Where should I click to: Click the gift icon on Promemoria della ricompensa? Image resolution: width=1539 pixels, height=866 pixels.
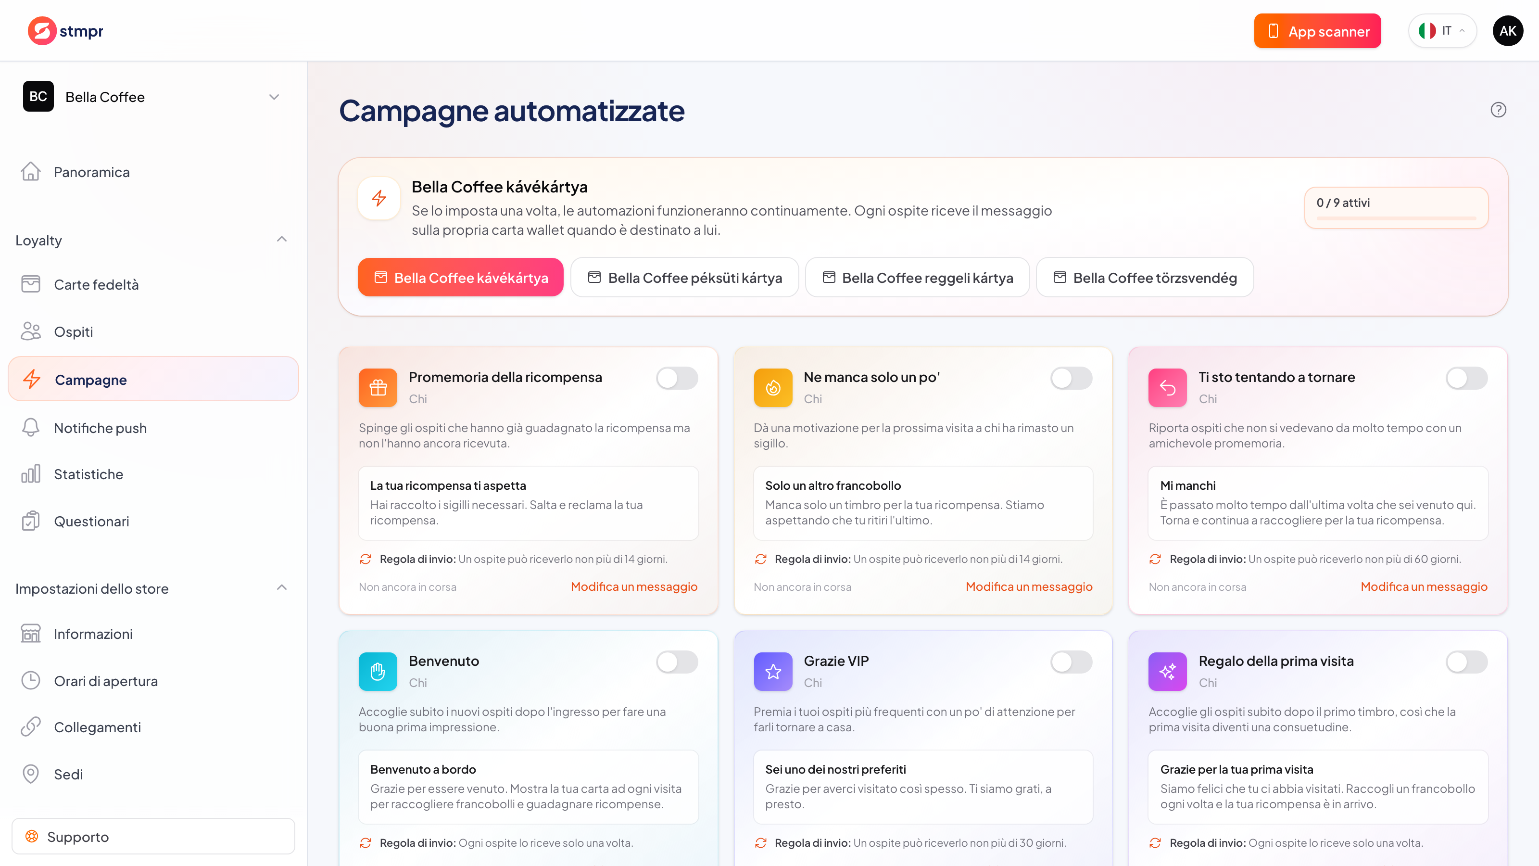coord(378,387)
